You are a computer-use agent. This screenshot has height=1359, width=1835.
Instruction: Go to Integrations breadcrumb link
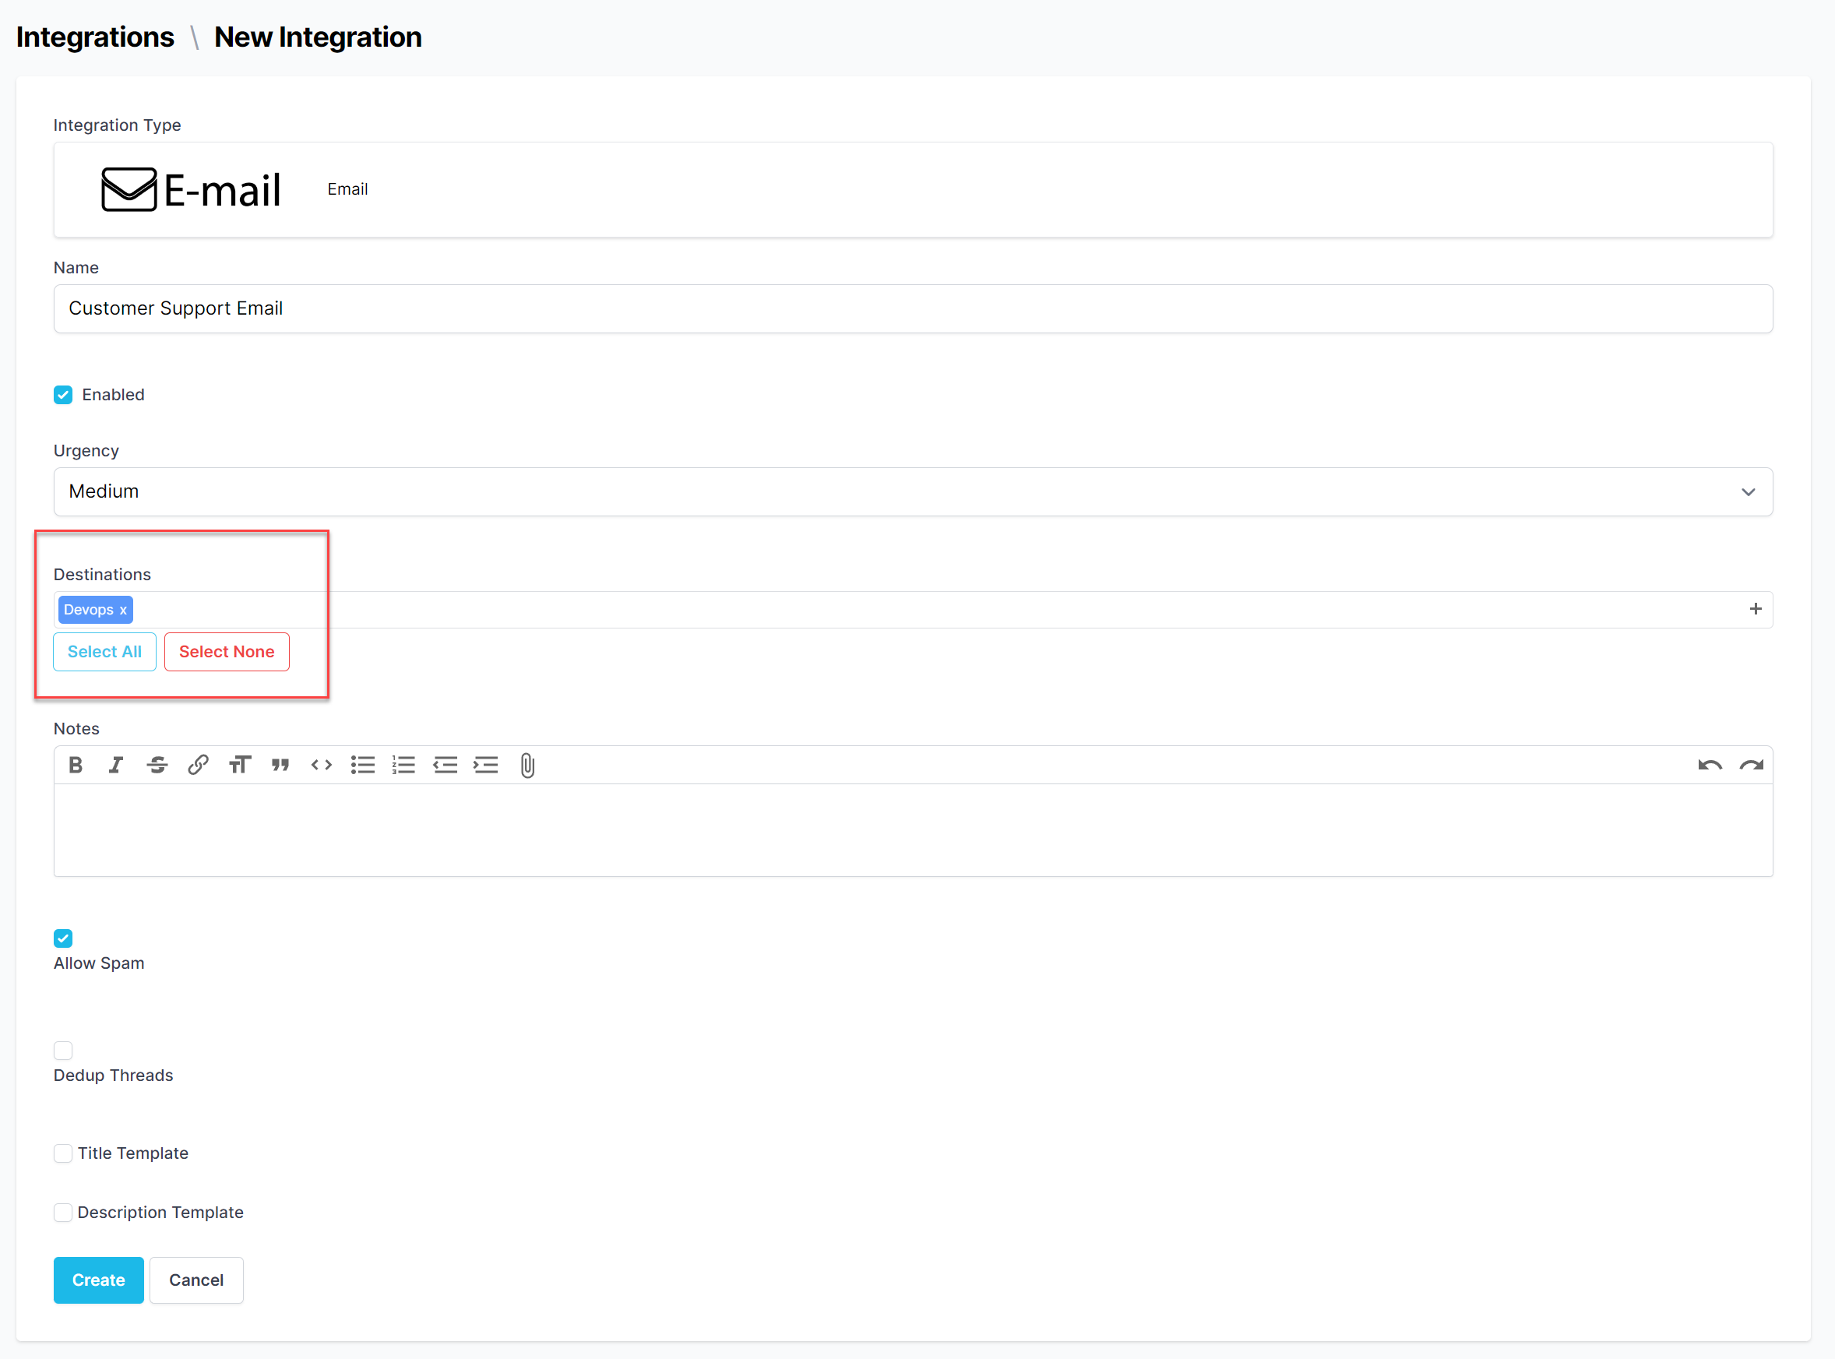point(95,37)
